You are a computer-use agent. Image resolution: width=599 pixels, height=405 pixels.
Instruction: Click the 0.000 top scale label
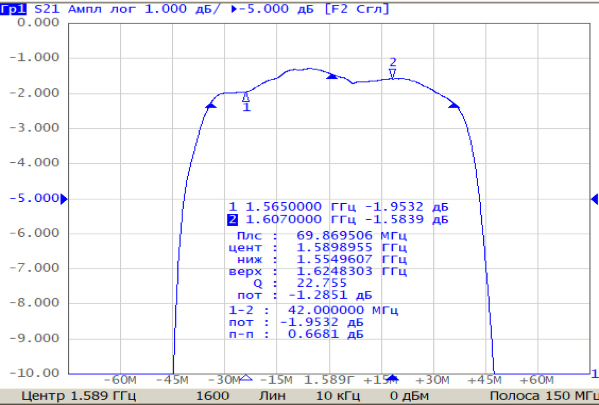pos(38,23)
